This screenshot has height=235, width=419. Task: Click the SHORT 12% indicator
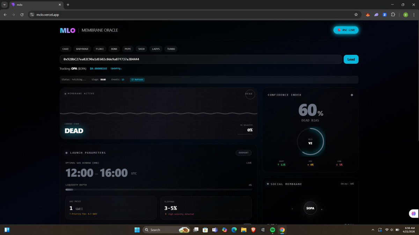282,163
